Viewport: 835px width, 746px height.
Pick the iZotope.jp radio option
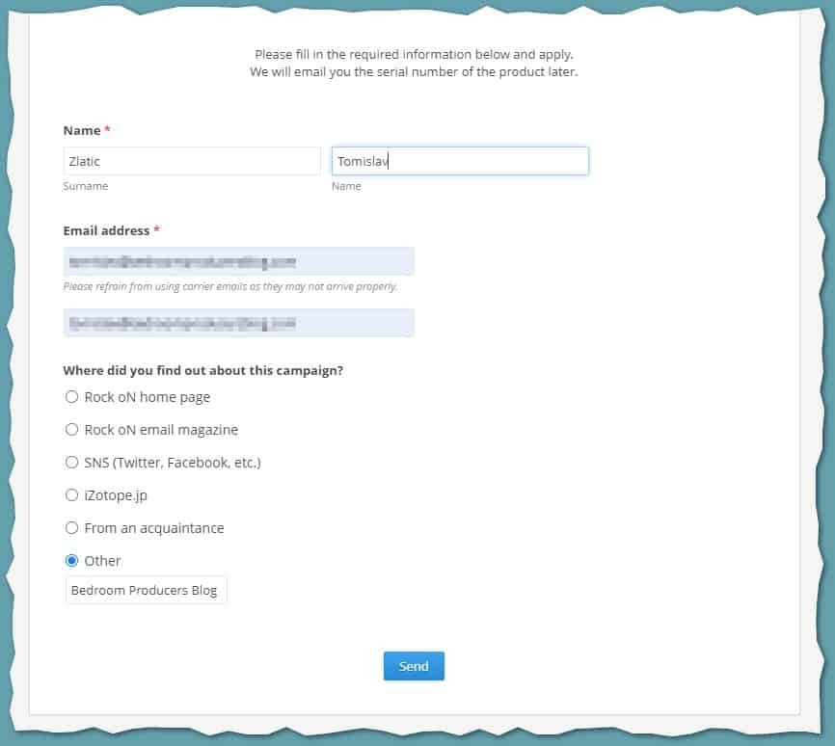tap(71, 495)
